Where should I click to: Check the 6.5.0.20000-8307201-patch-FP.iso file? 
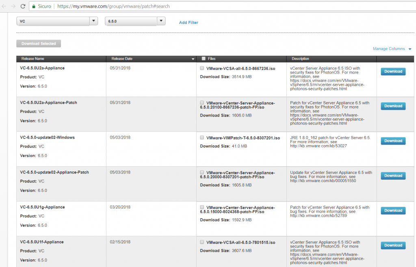coord(202,173)
